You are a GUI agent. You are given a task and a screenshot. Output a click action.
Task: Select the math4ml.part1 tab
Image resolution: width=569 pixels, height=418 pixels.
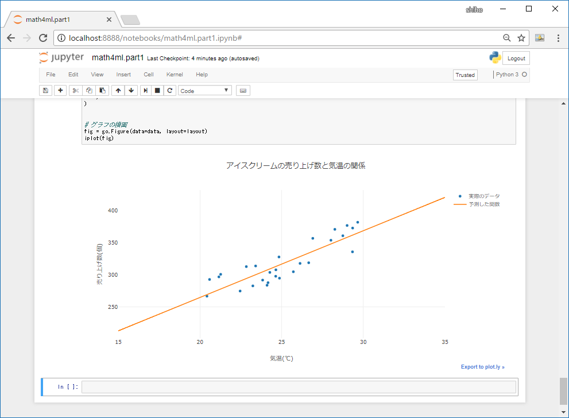pos(61,19)
